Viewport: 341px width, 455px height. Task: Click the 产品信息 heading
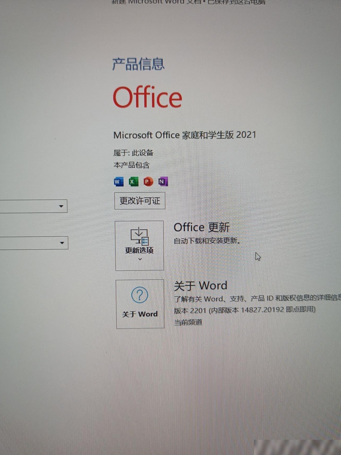[138, 64]
